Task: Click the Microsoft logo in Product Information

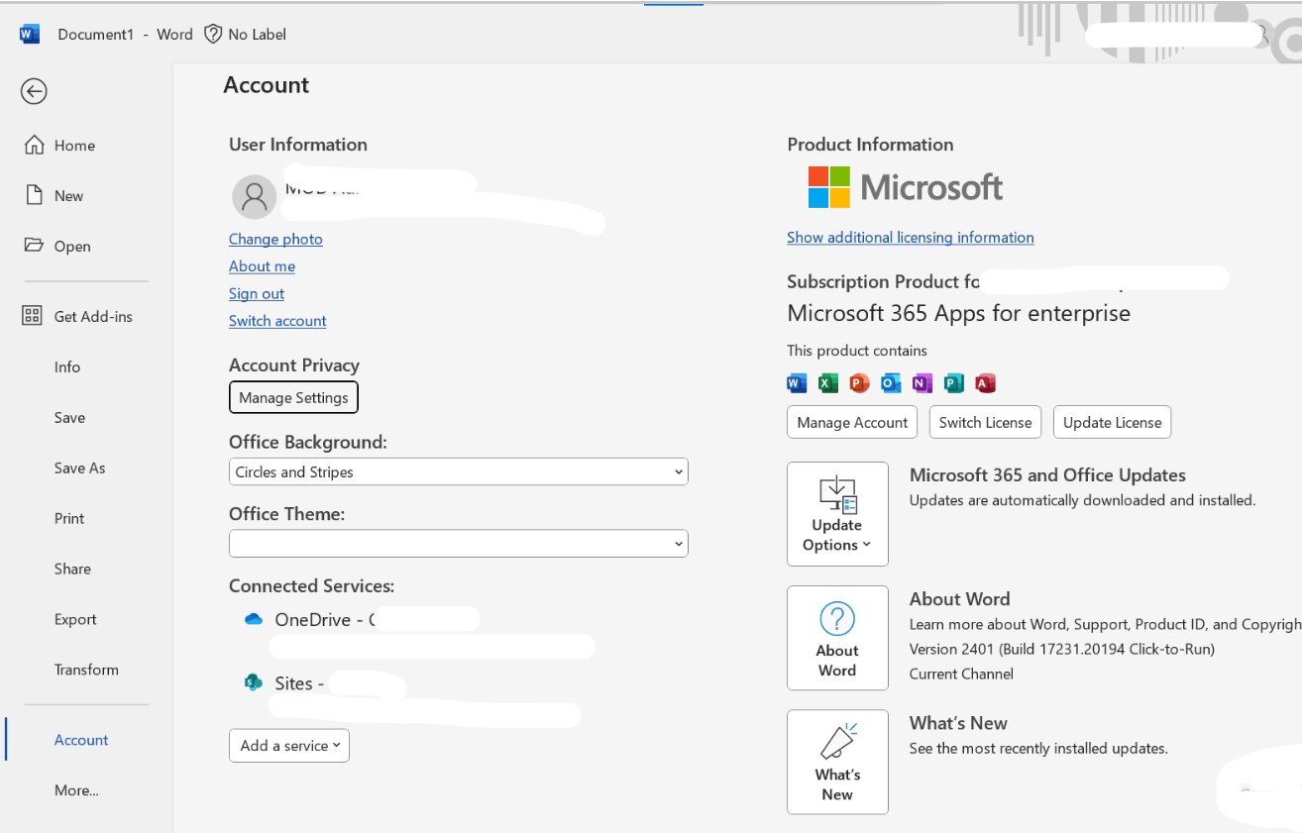Action: tap(906, 187)
